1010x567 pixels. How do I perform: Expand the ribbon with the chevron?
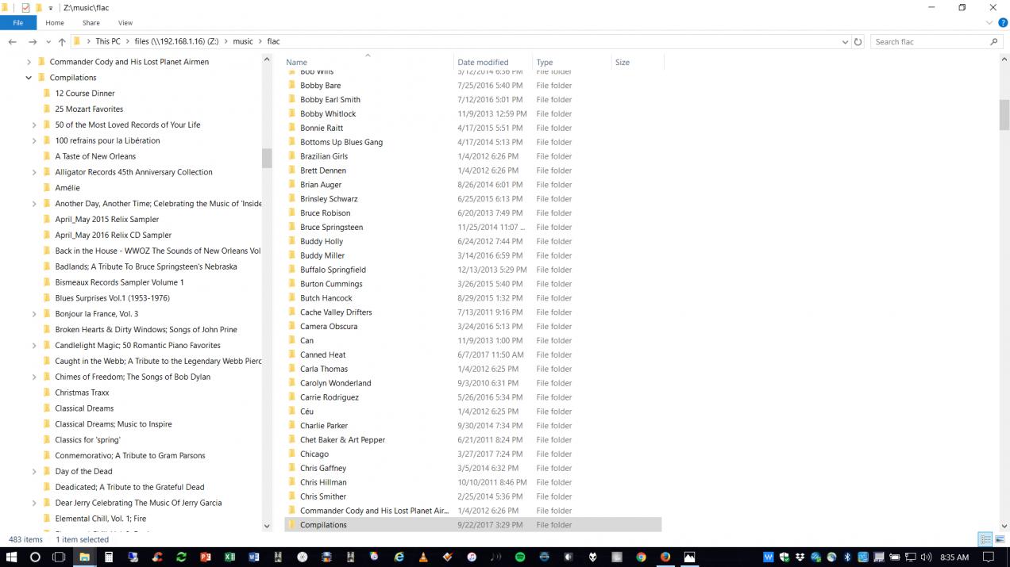tap(989, 23)
